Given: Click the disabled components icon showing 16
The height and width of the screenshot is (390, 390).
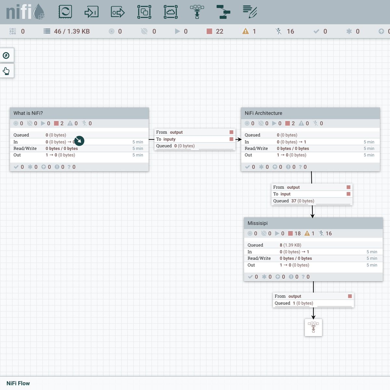Looking at the screenshot, I should coord(279,31).
